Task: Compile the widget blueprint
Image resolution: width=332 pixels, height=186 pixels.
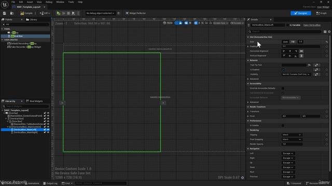Action: pos(26,13)
